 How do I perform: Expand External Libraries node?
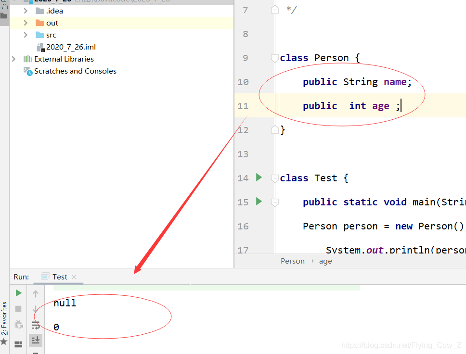point(13,59)
